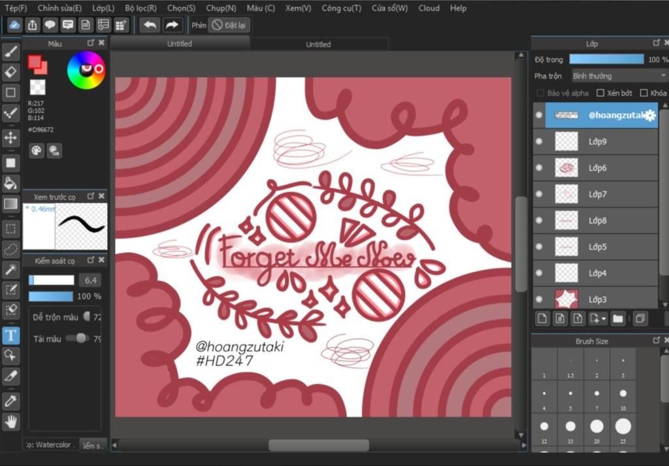Duplicate the current layer
This screenshot has height=466, width=669.
[x=640, y=318]
